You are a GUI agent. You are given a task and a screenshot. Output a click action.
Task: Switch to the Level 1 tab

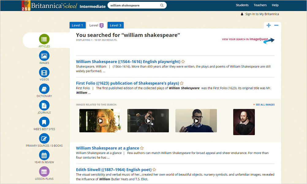coord(77,25)
